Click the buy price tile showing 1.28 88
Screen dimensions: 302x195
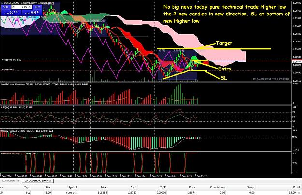click(x=32, y=13)
